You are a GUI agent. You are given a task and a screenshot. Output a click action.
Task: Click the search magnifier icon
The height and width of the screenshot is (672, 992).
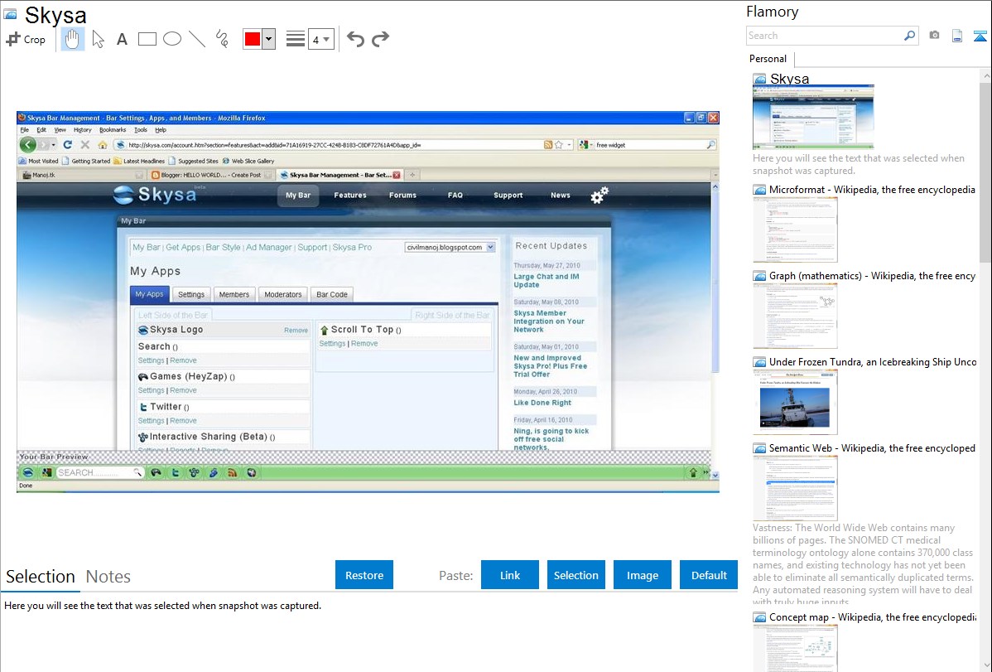coord(910,36)
